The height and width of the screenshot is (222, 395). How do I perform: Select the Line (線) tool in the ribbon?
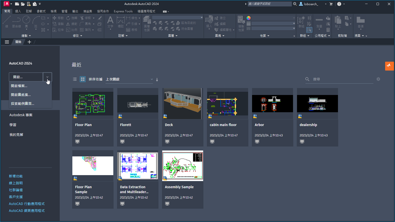tap(7, 22)
